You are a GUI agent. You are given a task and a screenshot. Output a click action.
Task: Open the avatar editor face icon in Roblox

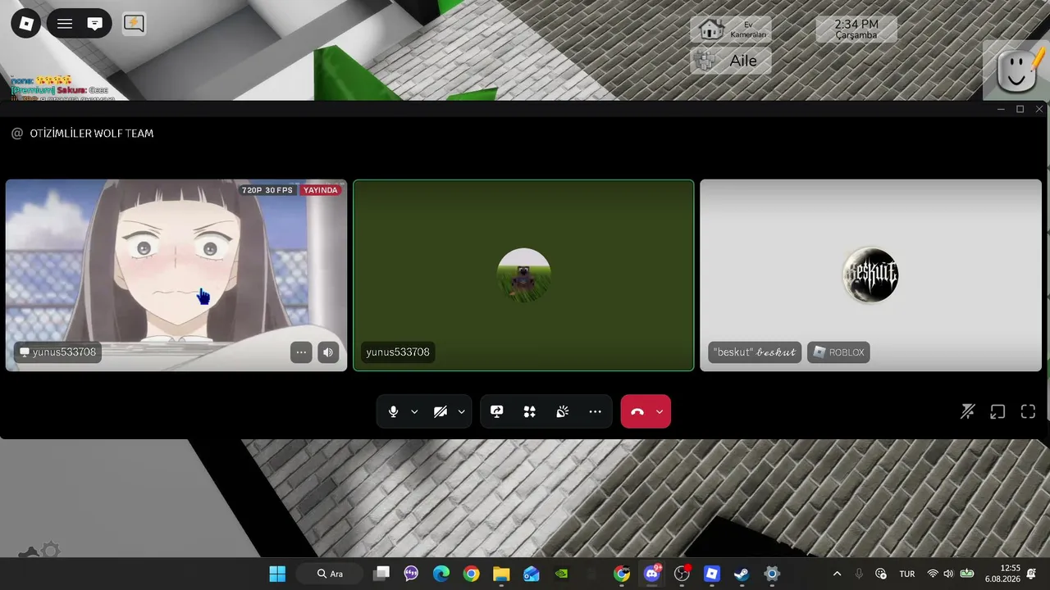(x=1016, y=70)
